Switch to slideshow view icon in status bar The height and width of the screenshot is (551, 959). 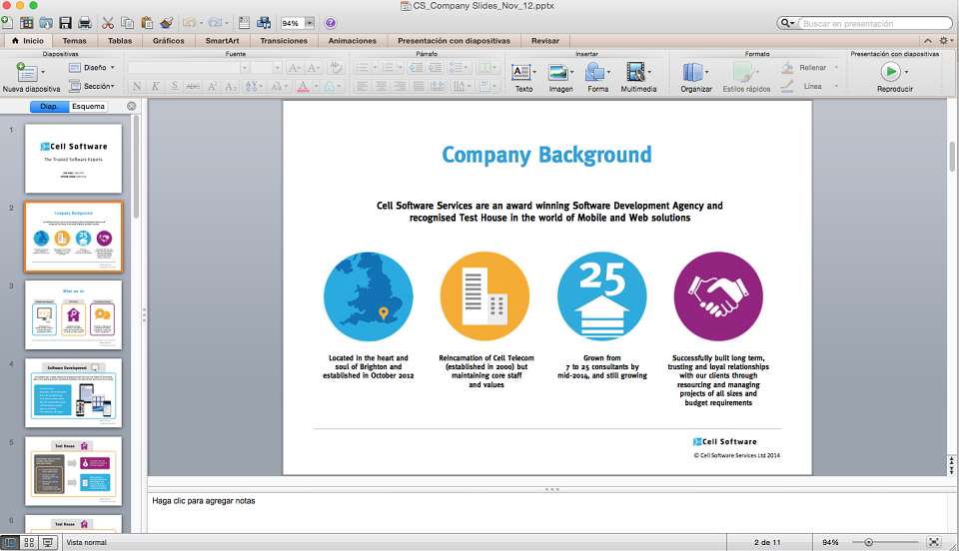48,542
